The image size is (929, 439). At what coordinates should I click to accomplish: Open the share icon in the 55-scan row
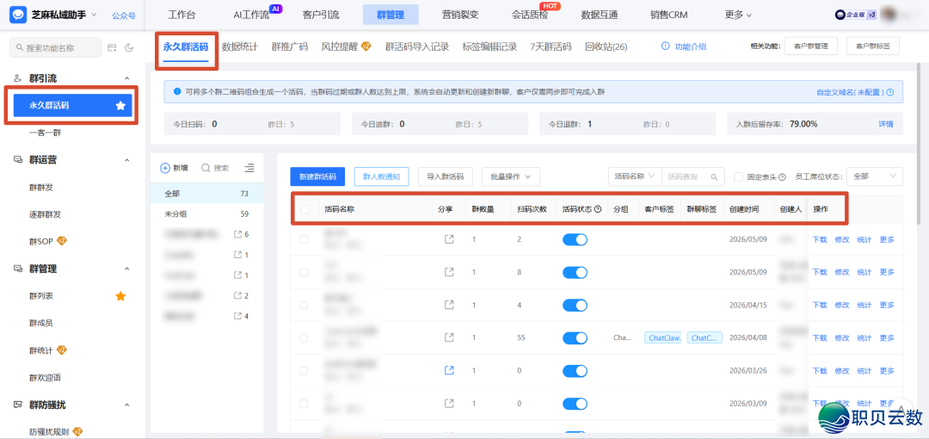click(449, 337)
